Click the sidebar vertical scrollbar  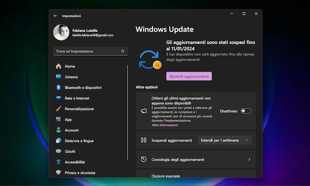click(x=128, y=113)
